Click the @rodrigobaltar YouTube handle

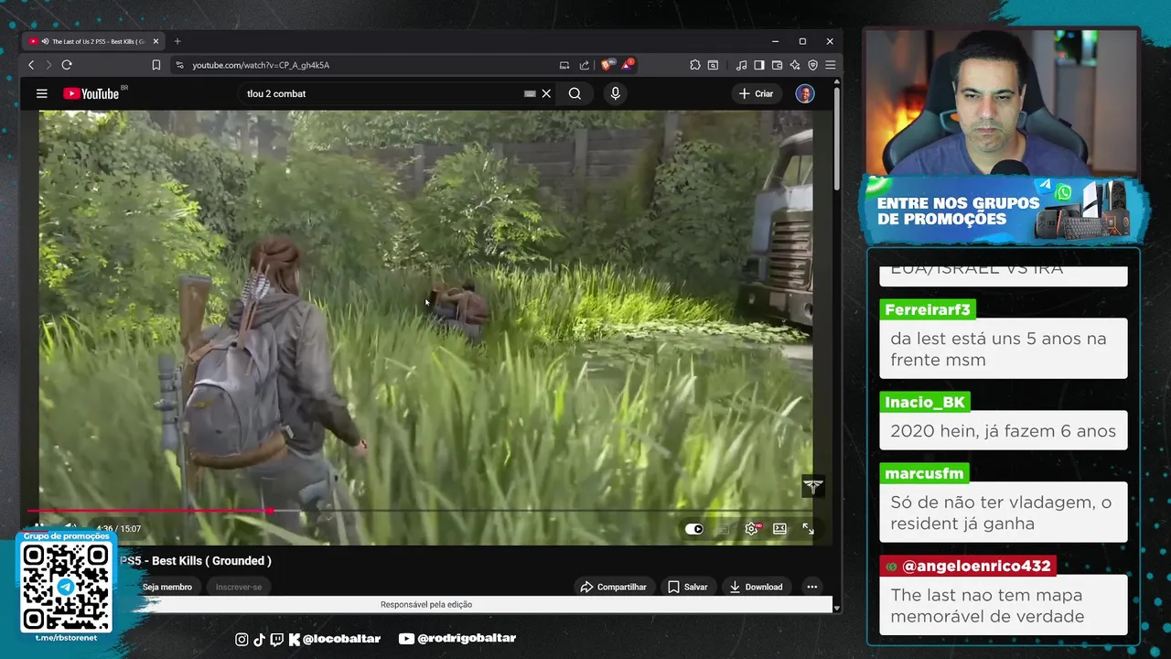coord(457,639)
